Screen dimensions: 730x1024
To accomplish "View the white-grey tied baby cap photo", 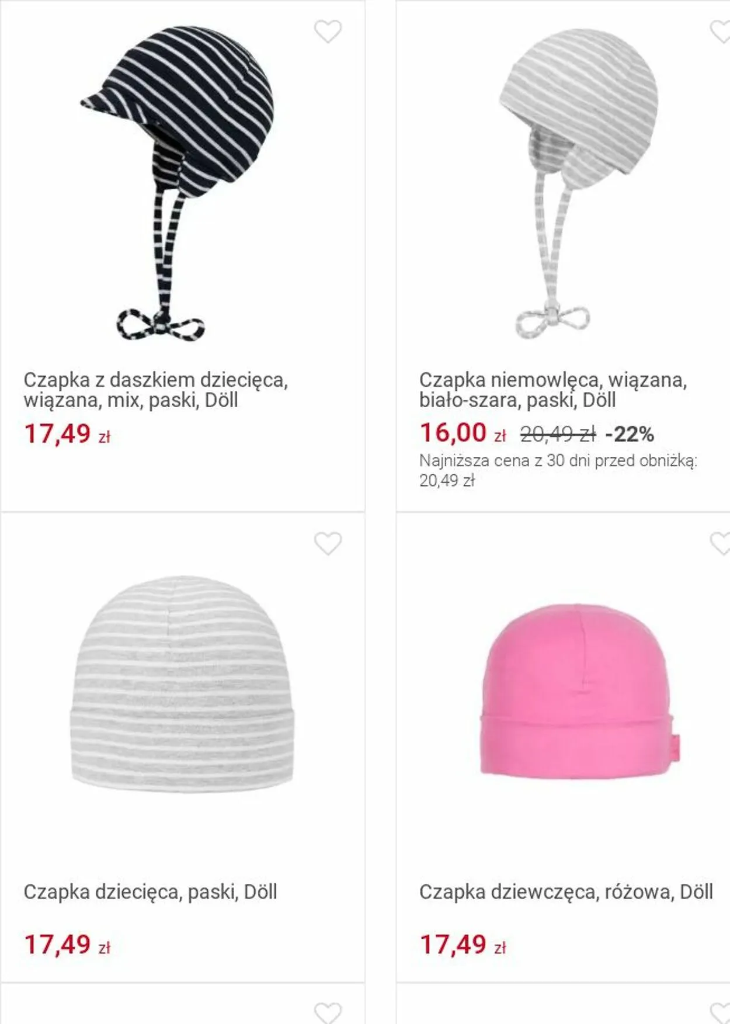I will click(x=579, y=183).
